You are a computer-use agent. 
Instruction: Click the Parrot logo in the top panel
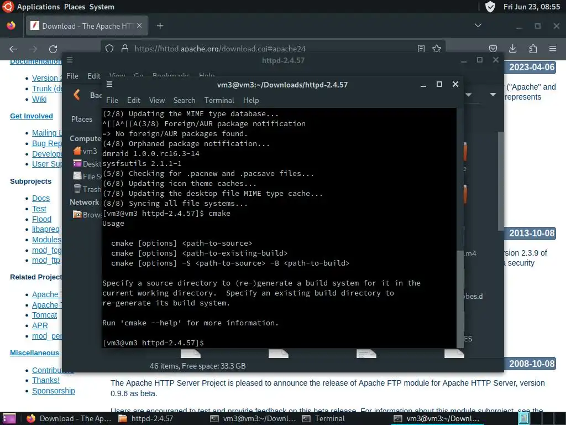pyautogui.click(x=8, y=7)
